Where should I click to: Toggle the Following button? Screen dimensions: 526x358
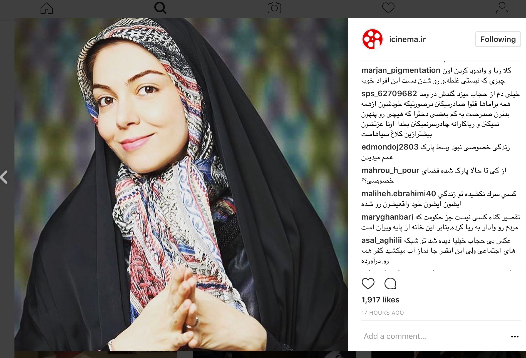(498, 39)
